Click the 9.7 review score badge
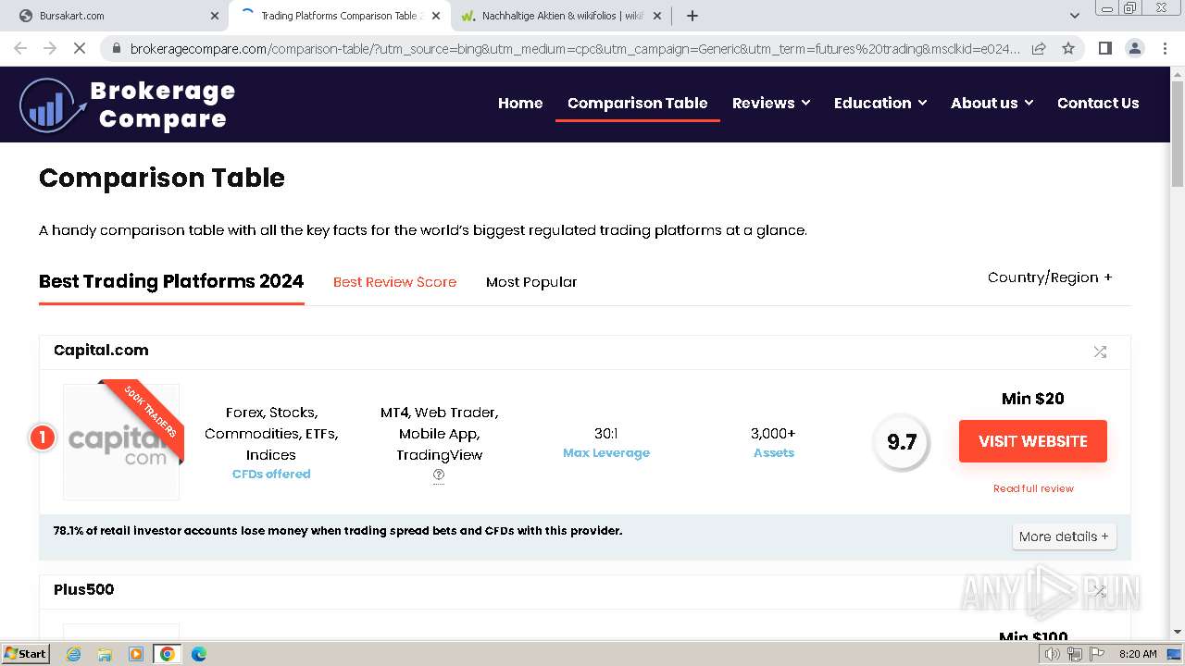 point(902,442)
